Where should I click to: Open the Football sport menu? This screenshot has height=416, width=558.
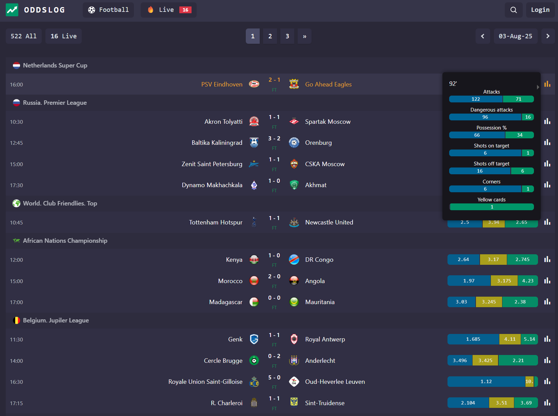coord(108,10)
